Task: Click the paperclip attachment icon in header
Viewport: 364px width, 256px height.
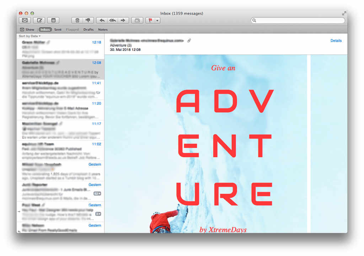Action: coord(189,41)
